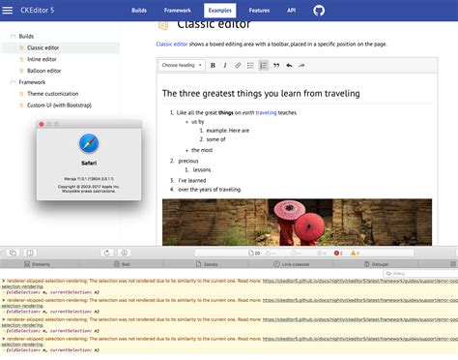The image size is (458, 360).
Task: Show the red errors counter
Action: click(x=338, y=254)
